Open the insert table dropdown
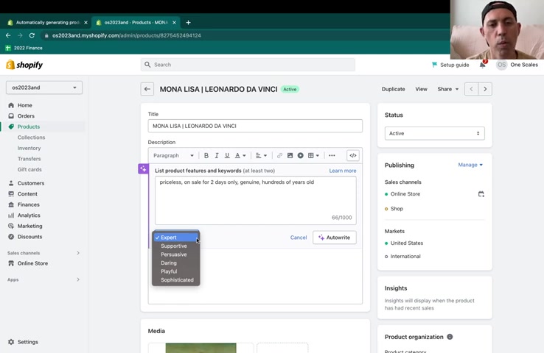This screenshot has height=353, width=544. point(313,156)
